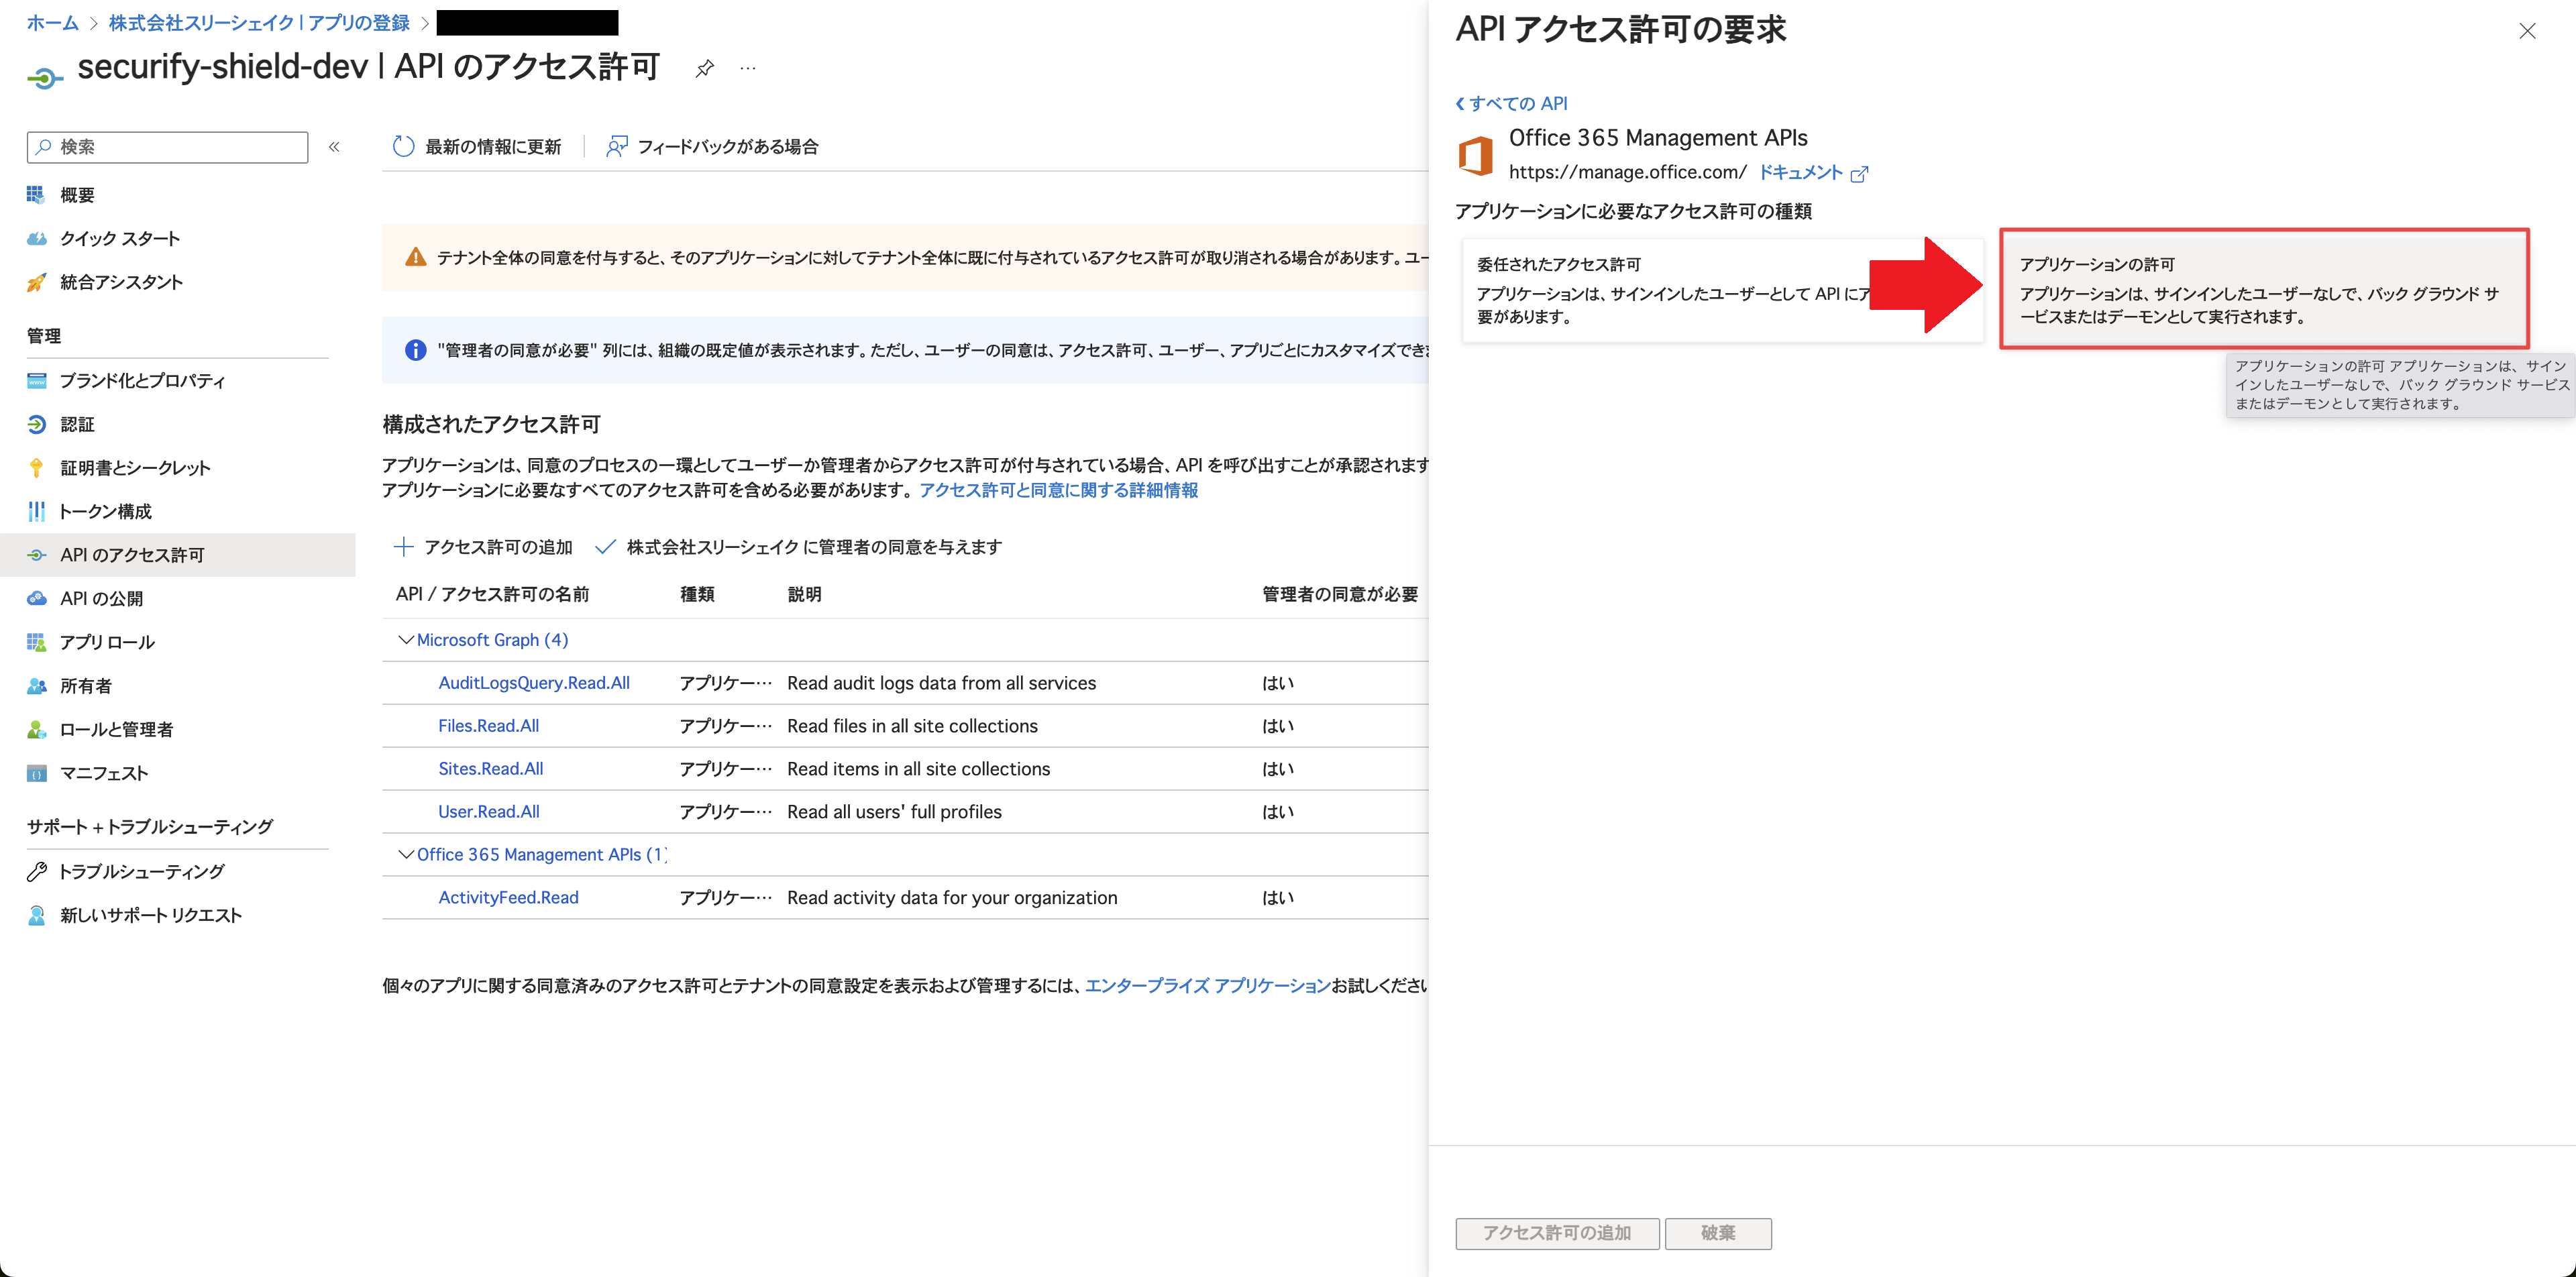Click ホーム breadcrumb link
Image resolution: width=2576 pixels, height=1277 pixels.
[52, 22]
